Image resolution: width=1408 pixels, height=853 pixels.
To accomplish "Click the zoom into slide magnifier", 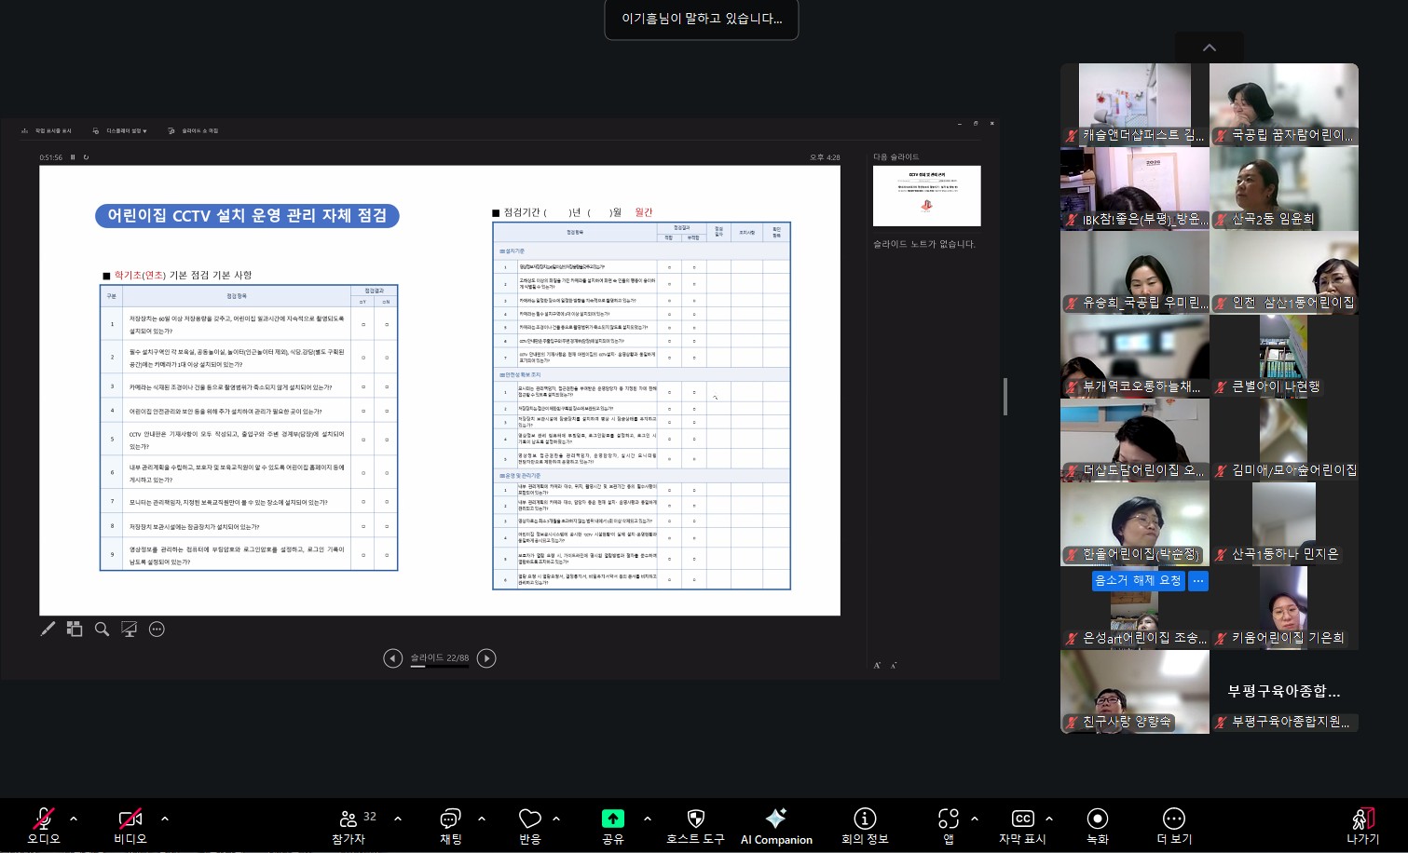I will pos(102,630).
